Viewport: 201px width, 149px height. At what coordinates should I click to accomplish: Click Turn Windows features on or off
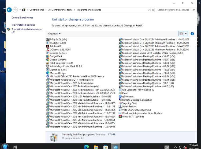point(27,31)
